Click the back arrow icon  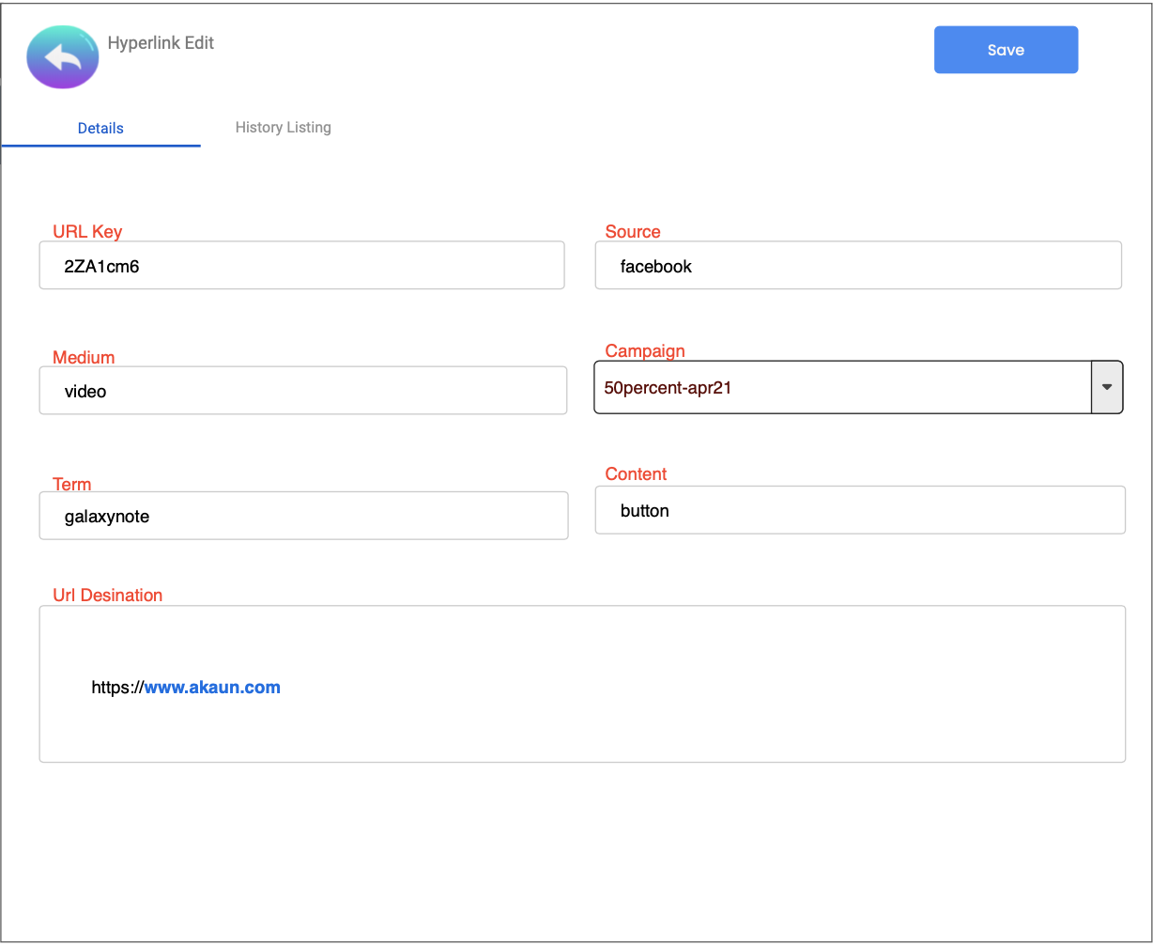coord(63,58)
